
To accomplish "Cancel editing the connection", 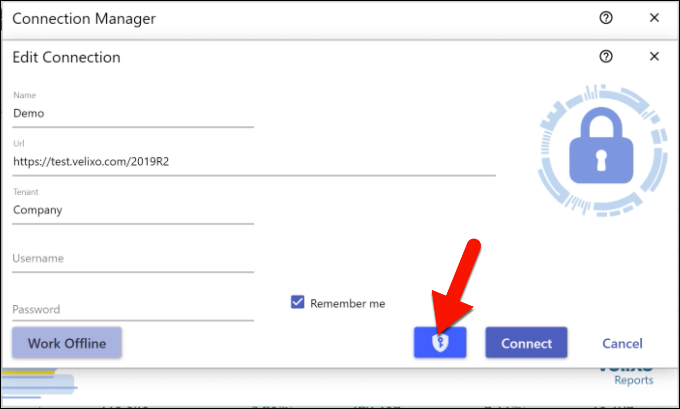I will [x=622, y=344].
